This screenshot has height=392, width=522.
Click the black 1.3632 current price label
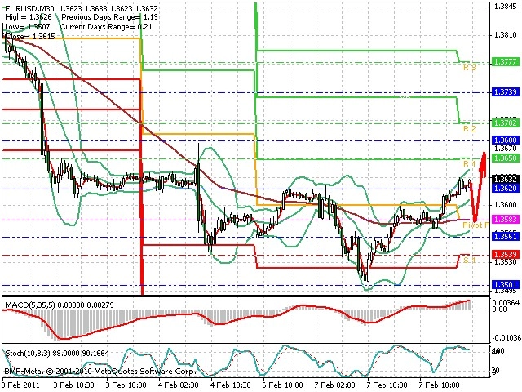tap(506, 180)
